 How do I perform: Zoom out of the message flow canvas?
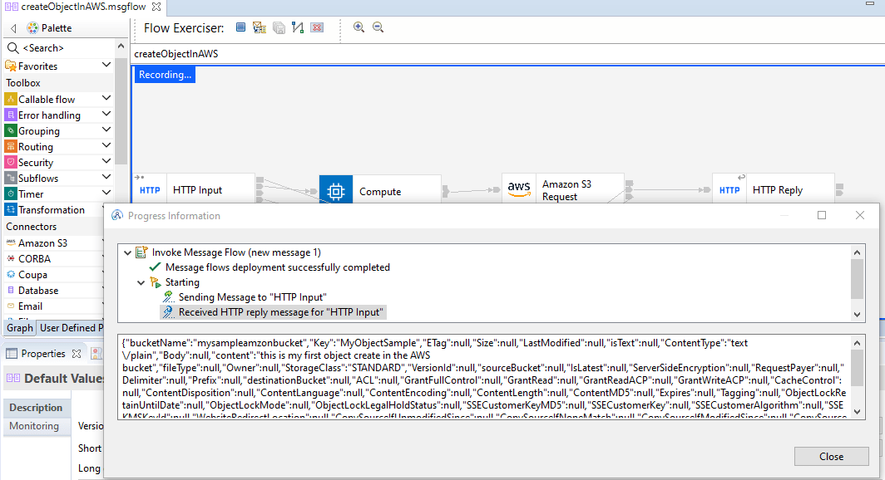click(x=378, y=27)
